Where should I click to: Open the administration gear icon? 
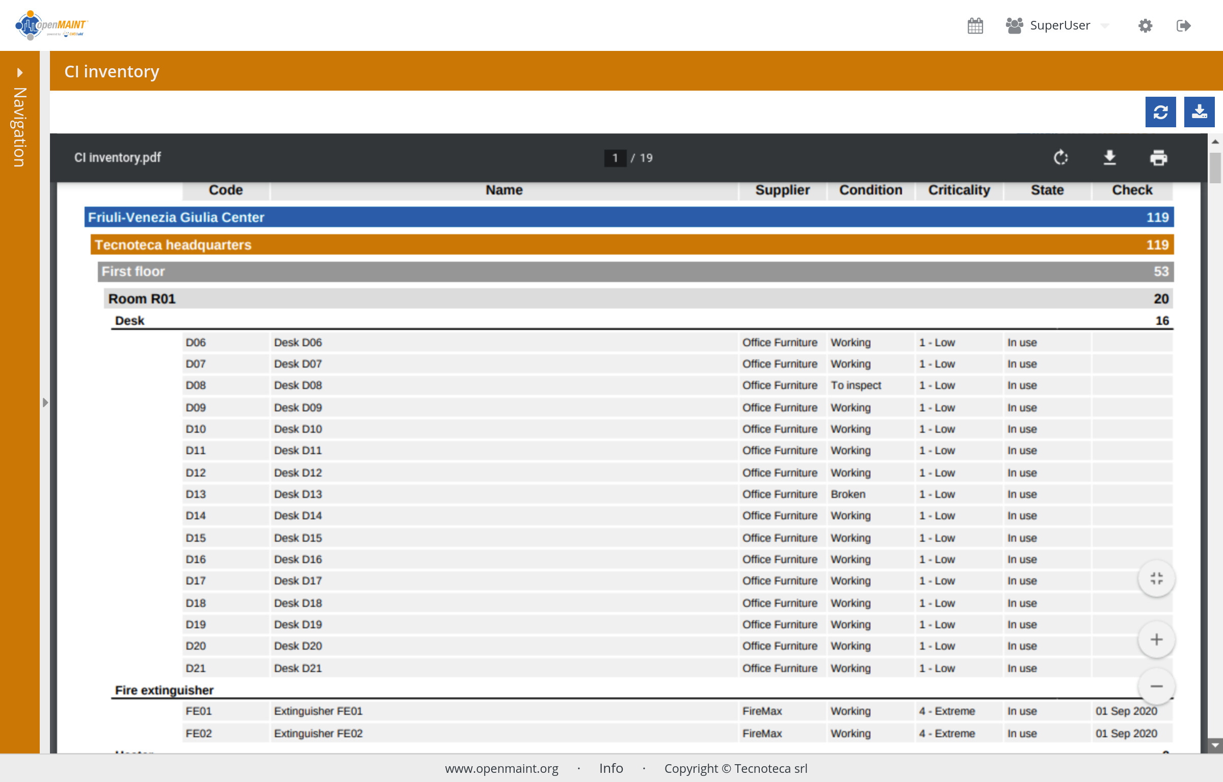(1145, 25)
